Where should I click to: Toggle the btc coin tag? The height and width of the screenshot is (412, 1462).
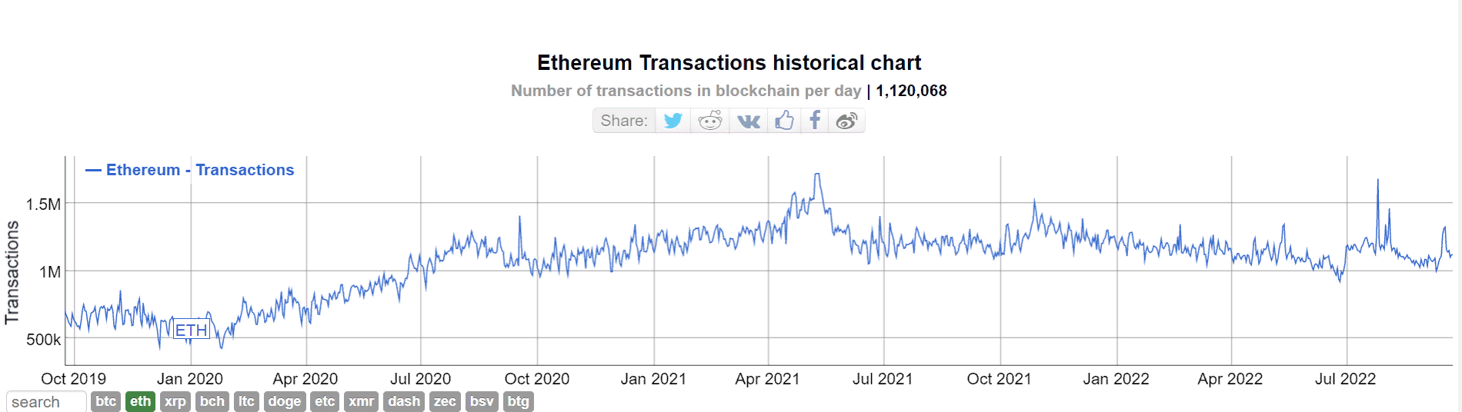[106, 401]
